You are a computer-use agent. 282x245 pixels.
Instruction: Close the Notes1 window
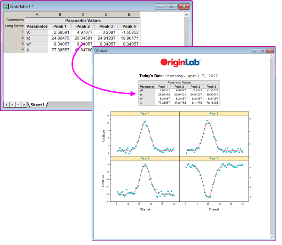click(270, 51)
